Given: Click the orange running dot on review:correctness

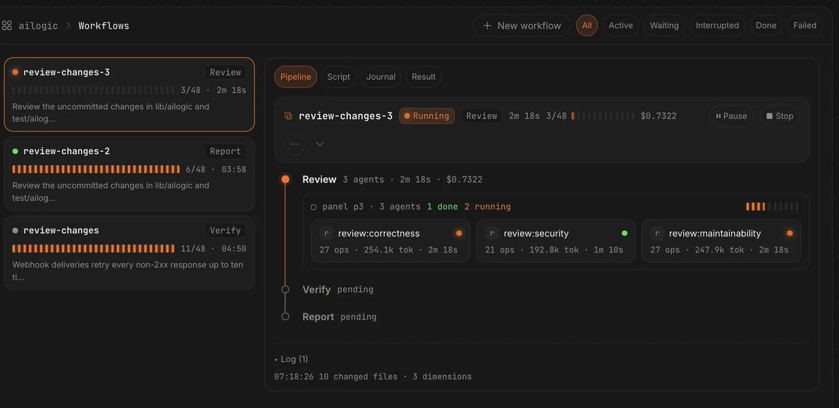Looking at the screenshot, I should tap(459, 233).
